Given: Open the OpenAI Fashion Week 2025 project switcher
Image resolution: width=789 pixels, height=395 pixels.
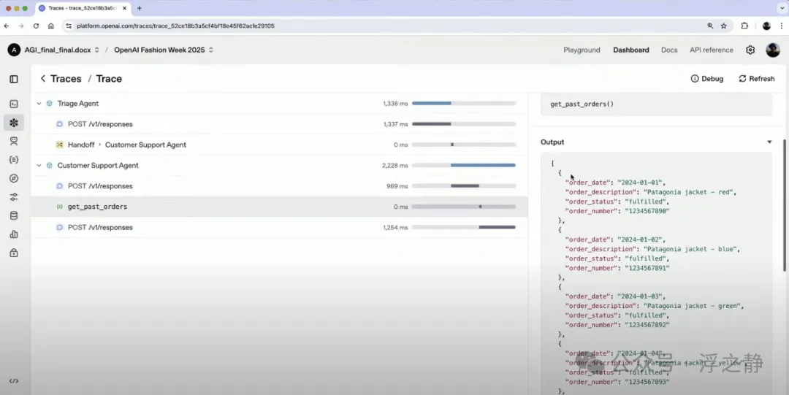Looking at the screenshot, I should point(164,50).
